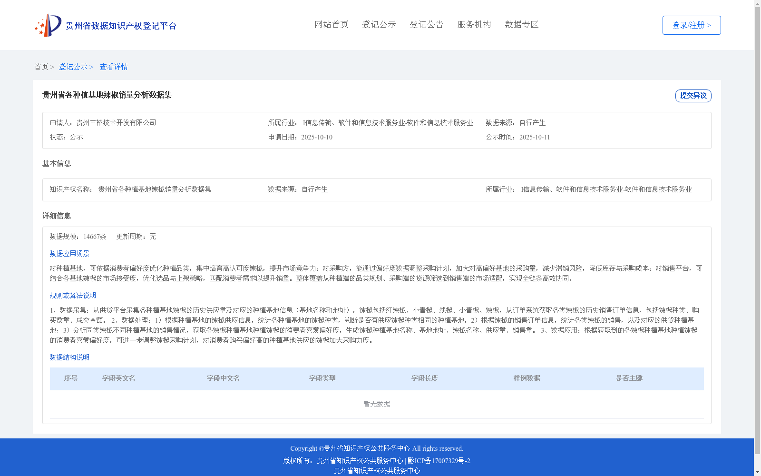Click page title 贵州省各种植基地辣椒销量分析数据集

(107, 95)
